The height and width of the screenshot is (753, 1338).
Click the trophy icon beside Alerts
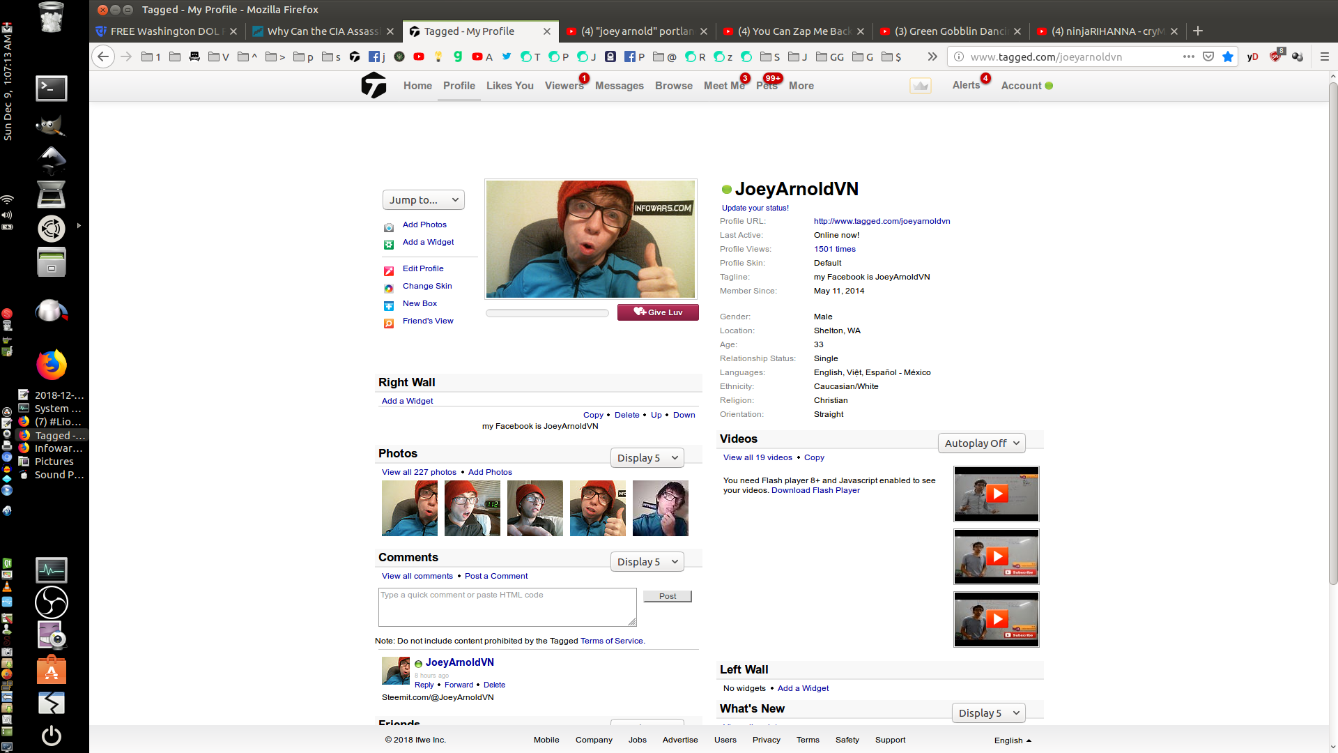pyautogui.click(x=921, y=86)
